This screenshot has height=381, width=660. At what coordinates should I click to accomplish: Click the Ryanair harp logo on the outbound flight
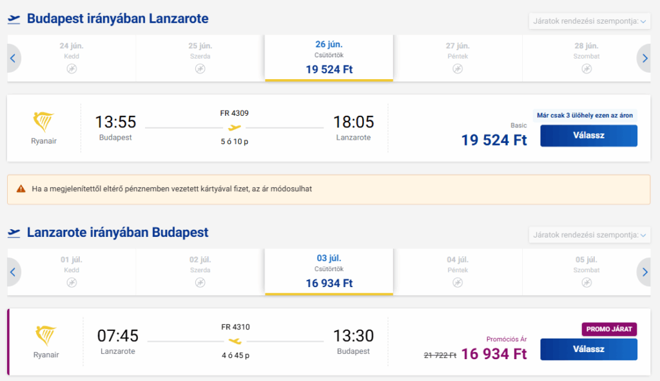(43, 122)
